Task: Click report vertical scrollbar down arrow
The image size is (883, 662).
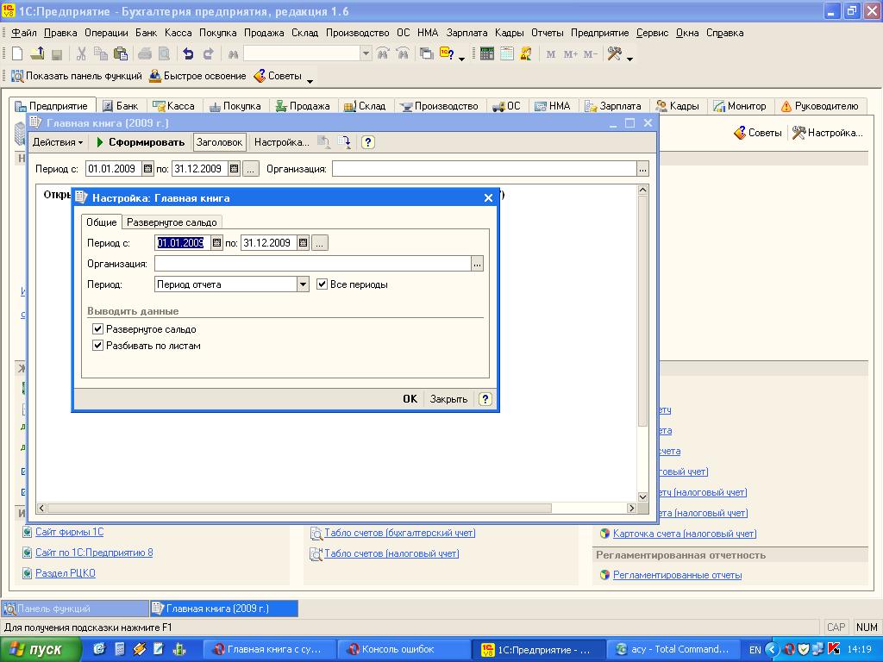Action: (x=642, y=496)
